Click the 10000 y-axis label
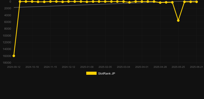The image size is (204, 99). tap(8, 36)
